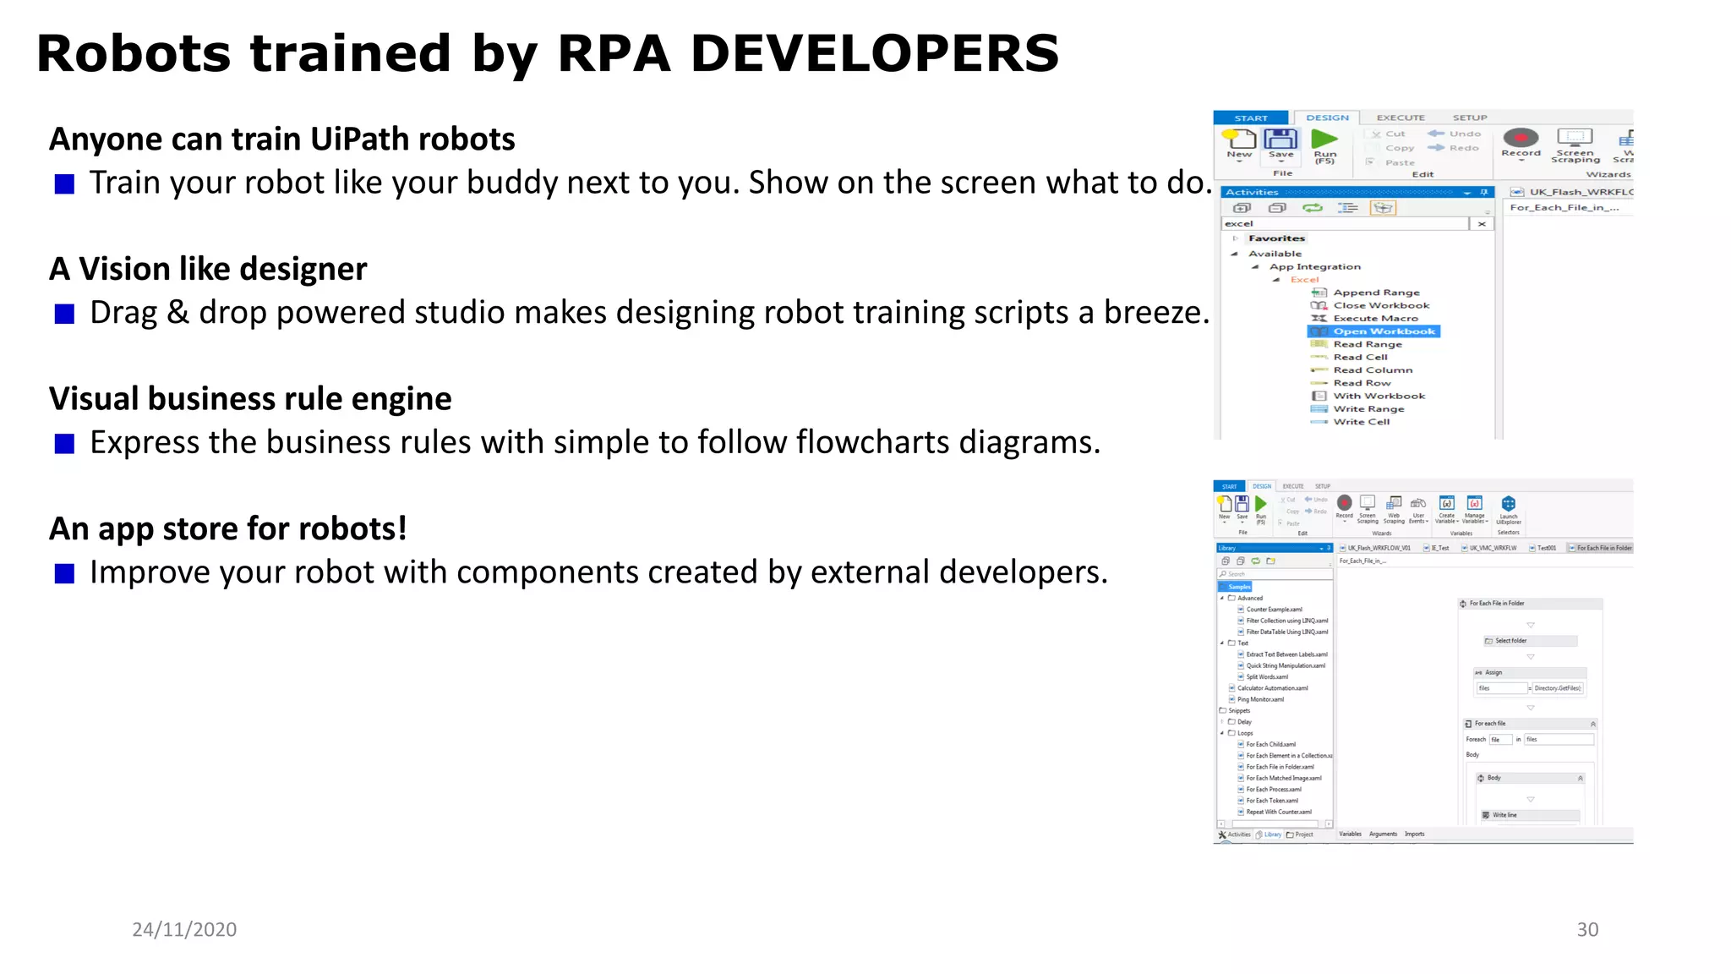
Task: Choose the Write Range activity
Action: (x=1368, y=409)
